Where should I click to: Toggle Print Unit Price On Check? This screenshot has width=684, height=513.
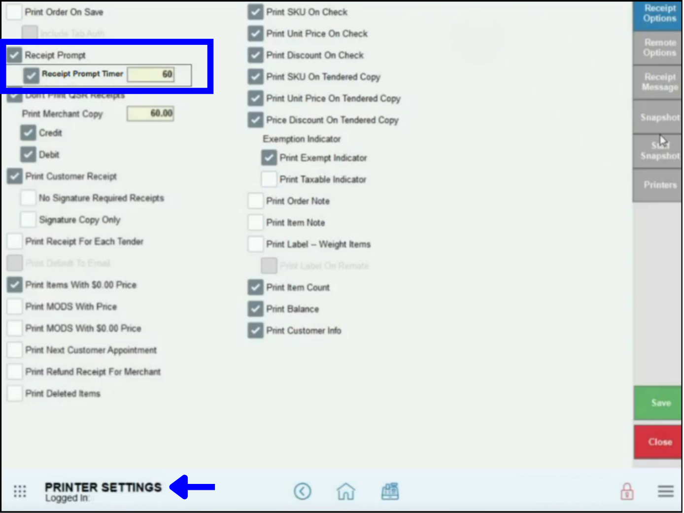[255, 34]
